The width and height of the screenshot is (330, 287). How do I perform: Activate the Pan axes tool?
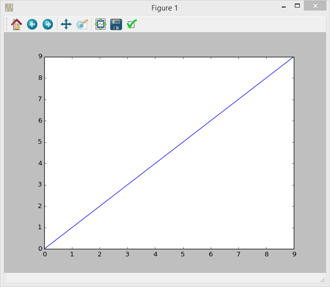click(66, 24)
